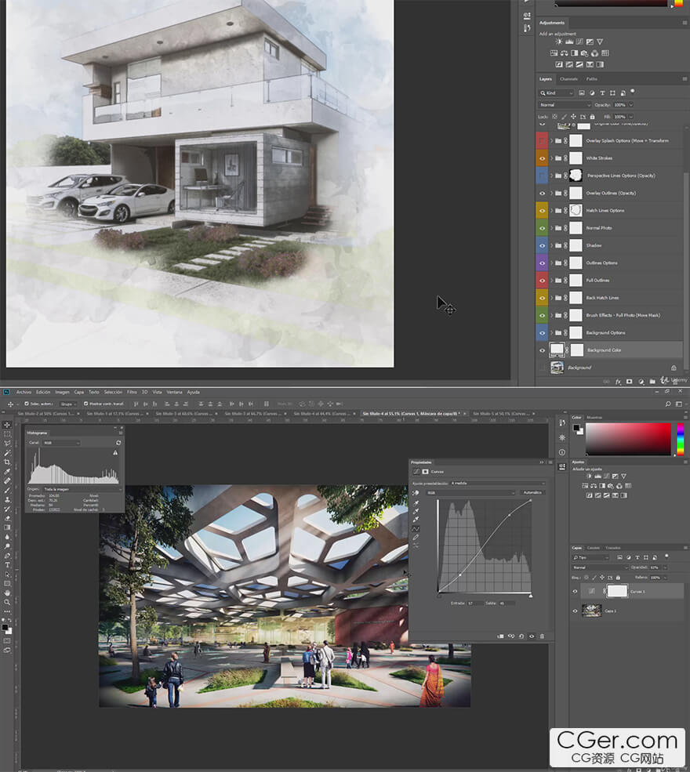The width and height of the screenshot is (690, 772).
Task: Select the Type tool in lower window
Action: 7,565
